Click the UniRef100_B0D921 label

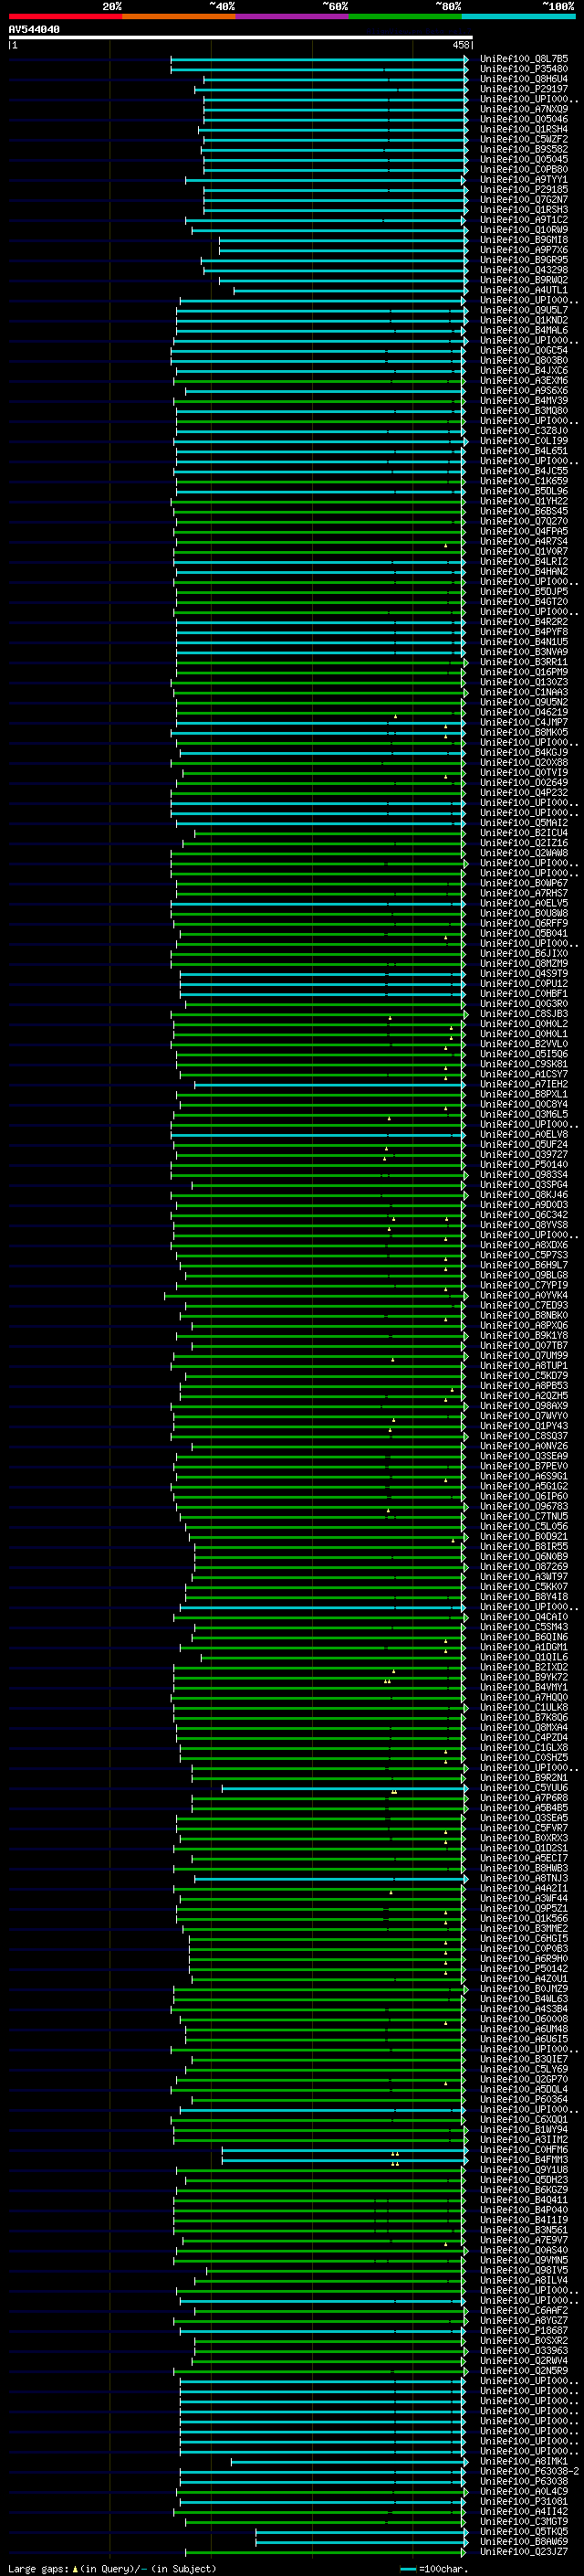point(524,1537)
